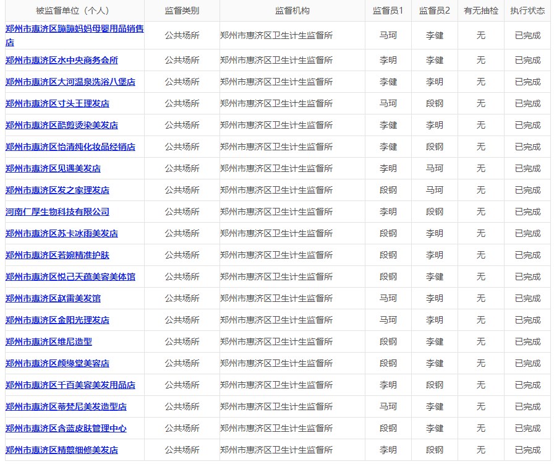Image resolution: width=554 pixels, height=464 pixels.
Task: Open the 悦己天蕴美容美体馆 link
Action: pyautogui.click(x=70, y=277)
